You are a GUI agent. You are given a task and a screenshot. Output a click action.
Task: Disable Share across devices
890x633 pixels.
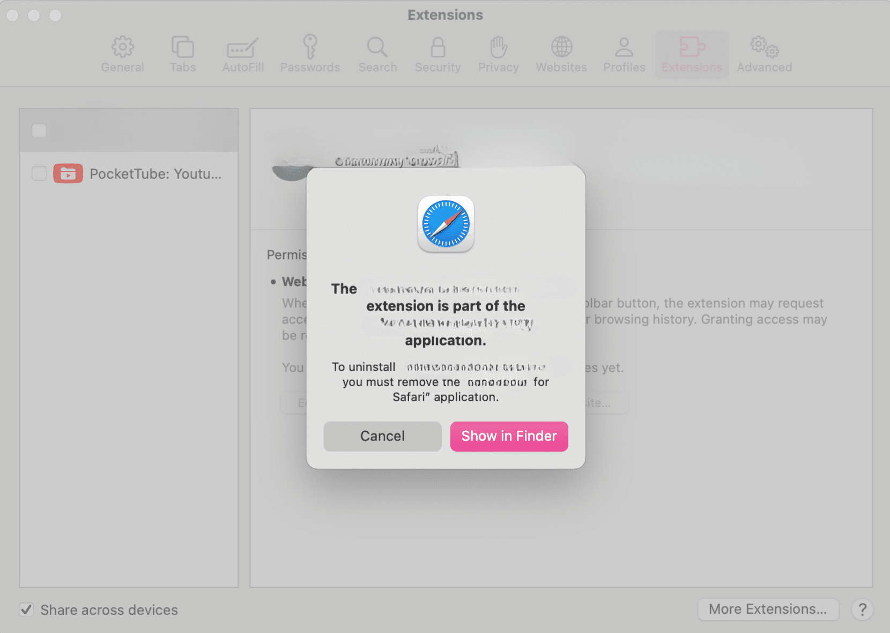(x=26, y=609)
